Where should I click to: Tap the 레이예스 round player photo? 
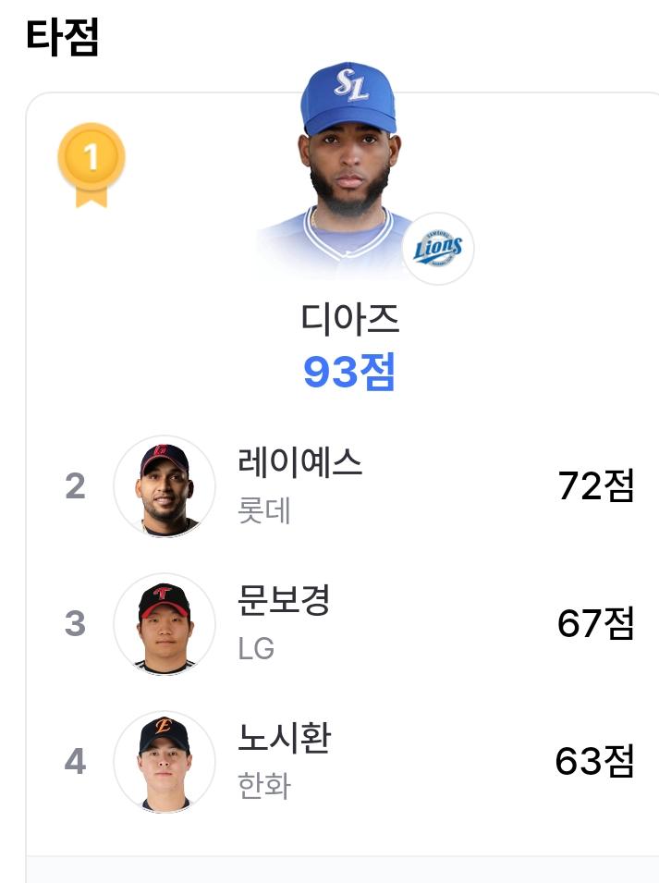click(165, 486)
